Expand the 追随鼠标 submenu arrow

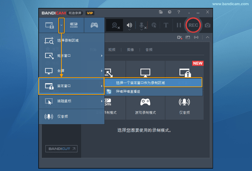click(x=101, y=101)
